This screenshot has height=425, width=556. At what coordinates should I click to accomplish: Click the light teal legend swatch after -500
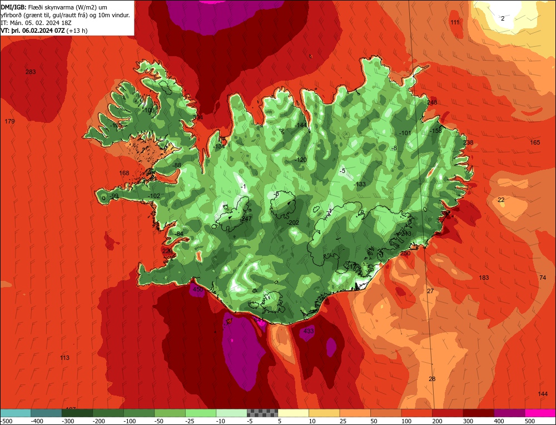(16, 413)
